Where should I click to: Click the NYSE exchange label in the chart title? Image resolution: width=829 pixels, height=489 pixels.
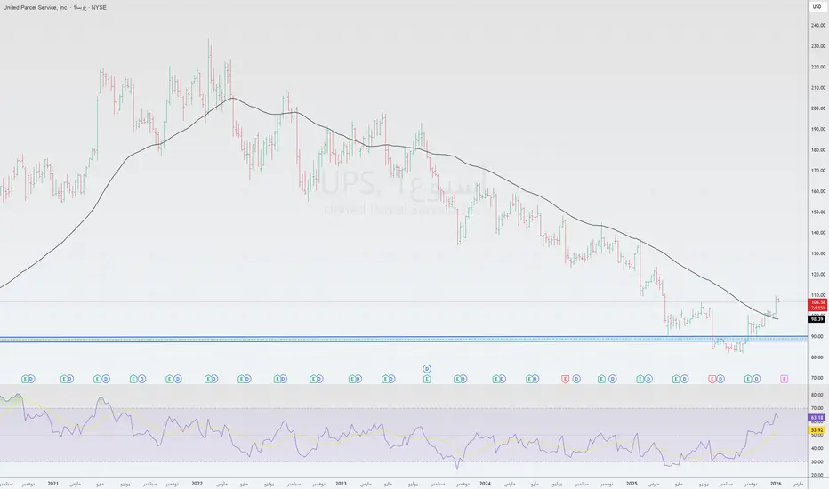(99, 7)
